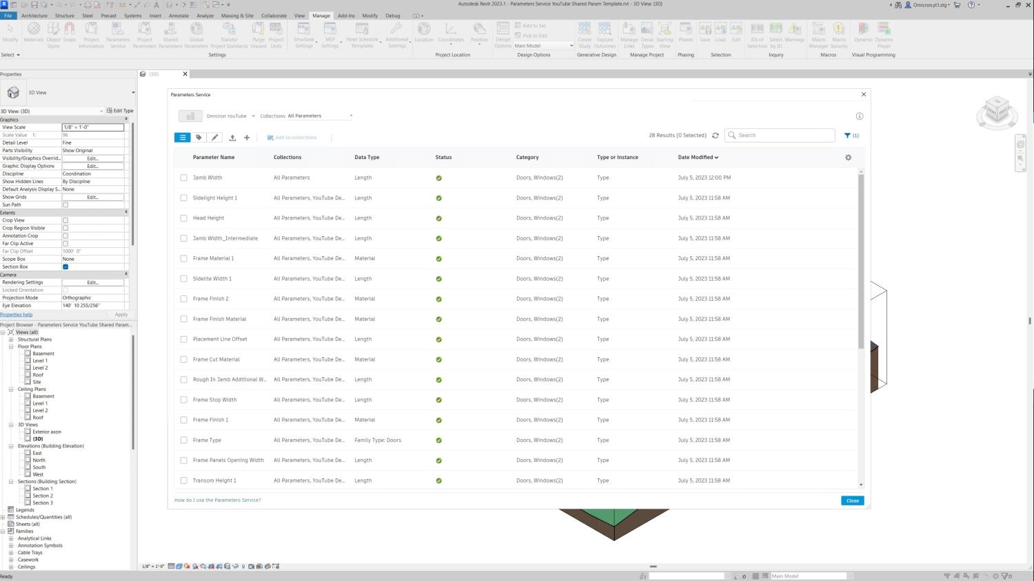Open the Collaborate ribbon tab
The width and height of the screenshot is (1034, 581).
[x=274, y=15]
